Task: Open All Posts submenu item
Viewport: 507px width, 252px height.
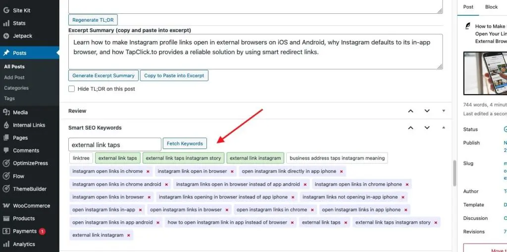Action: coord(14,67)
